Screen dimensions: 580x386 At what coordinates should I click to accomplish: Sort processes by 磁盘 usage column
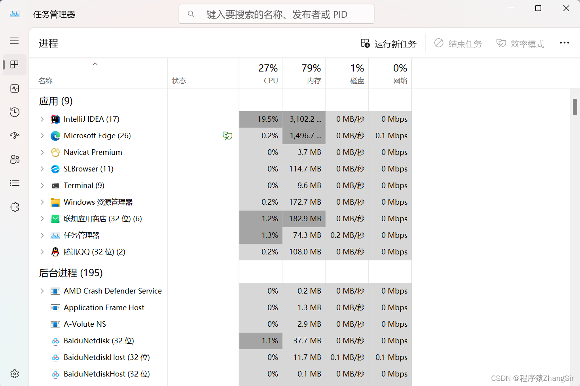click(x=347, y=73)
